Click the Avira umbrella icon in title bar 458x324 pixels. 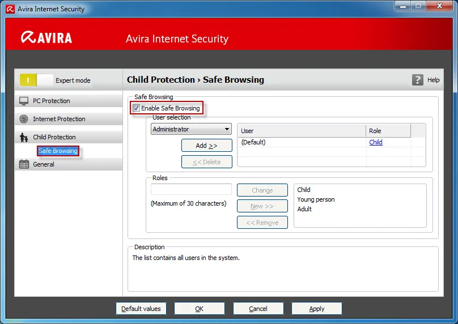pyautogui.click(x=10, y=9)
